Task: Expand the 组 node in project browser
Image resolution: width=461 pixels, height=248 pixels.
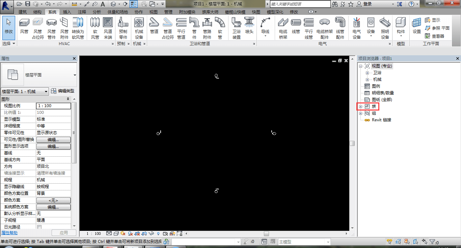Action: point(360,113)
